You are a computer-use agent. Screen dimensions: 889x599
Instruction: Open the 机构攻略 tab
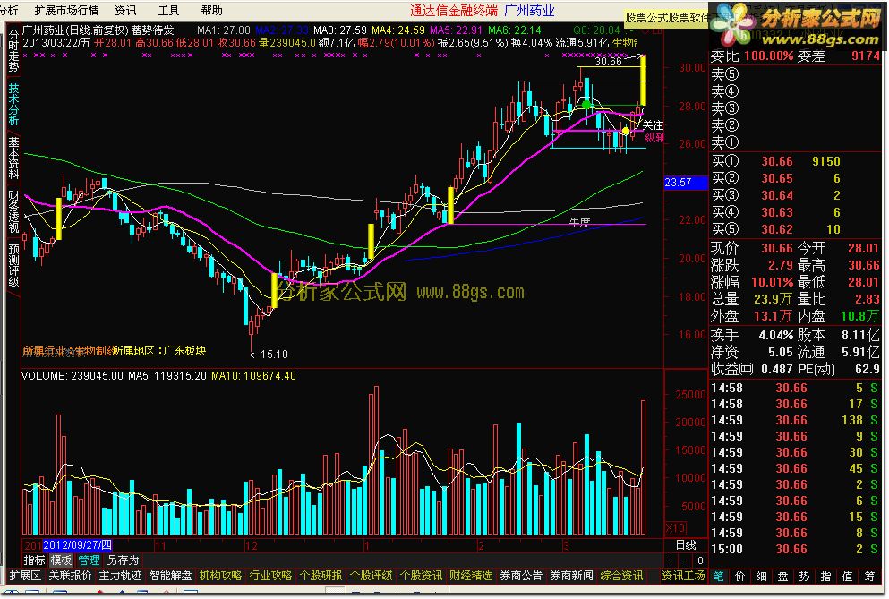click(220, 575)
